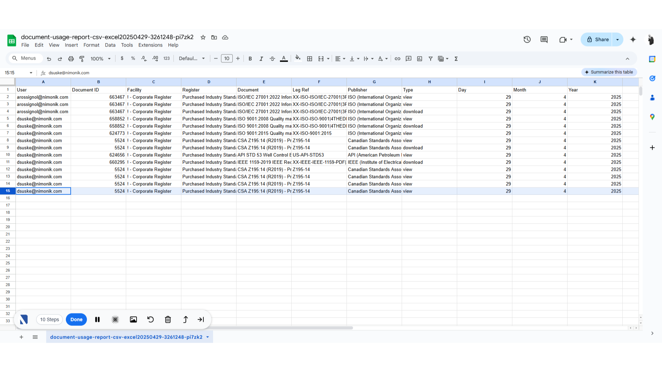Toggle italic formatting
Viewport: 662px width, 372px height.
point(261,59)
